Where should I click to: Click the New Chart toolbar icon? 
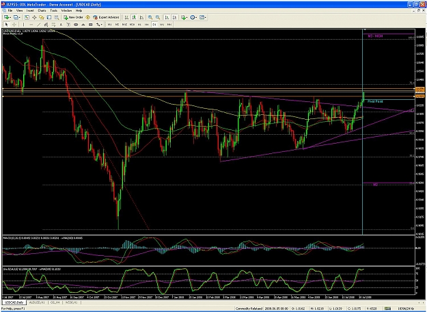(6, 17)
